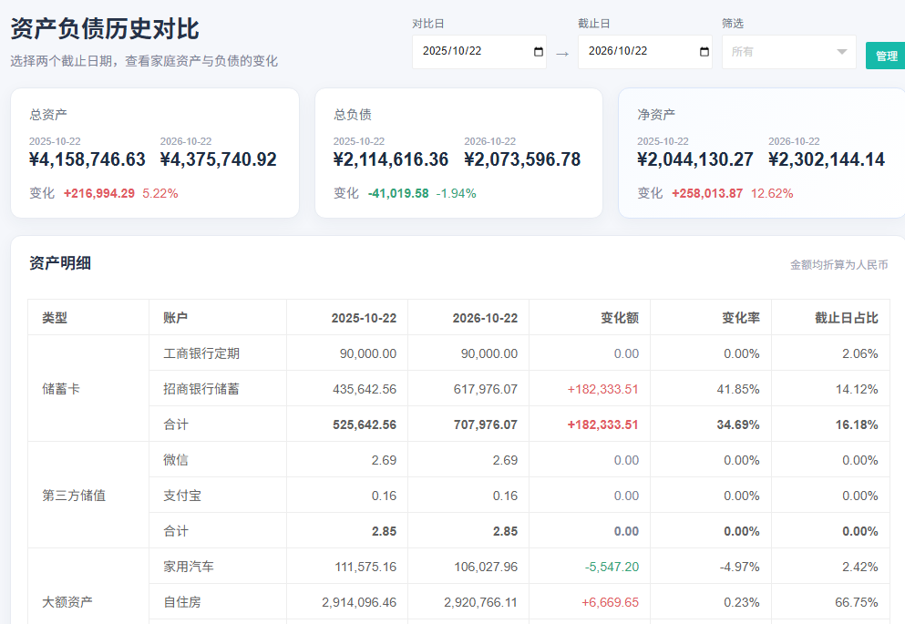
Task: Select total assets value ¥4,375,740.92
Action: tap(218, 159)
